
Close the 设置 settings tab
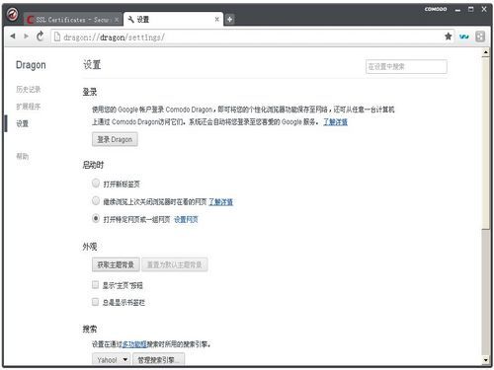tap(216, 20)
